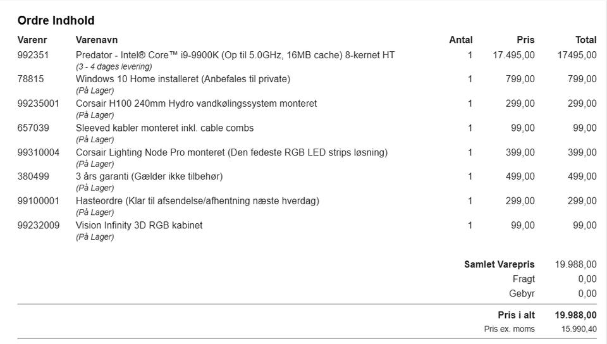Select Windows 10 Home installeret item
The width and height of the screenshot is (607, 344).
point(183,79)
